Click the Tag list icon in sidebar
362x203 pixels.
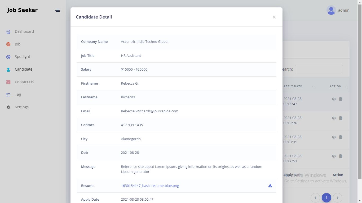(8, 95)
